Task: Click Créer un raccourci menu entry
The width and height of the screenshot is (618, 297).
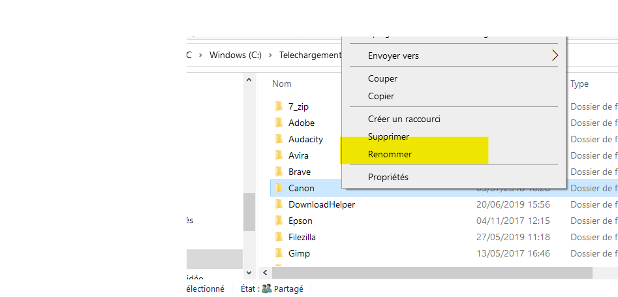Action: pos(404,119)
